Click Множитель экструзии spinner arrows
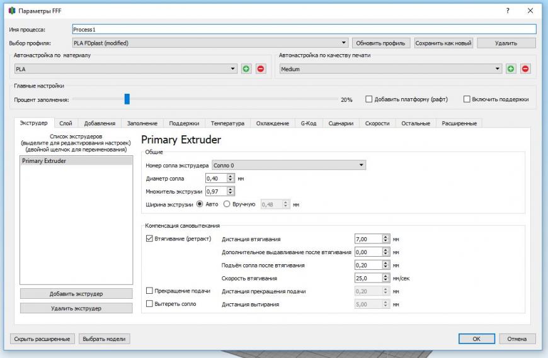 pyautogui.click(x=231, y=191)
